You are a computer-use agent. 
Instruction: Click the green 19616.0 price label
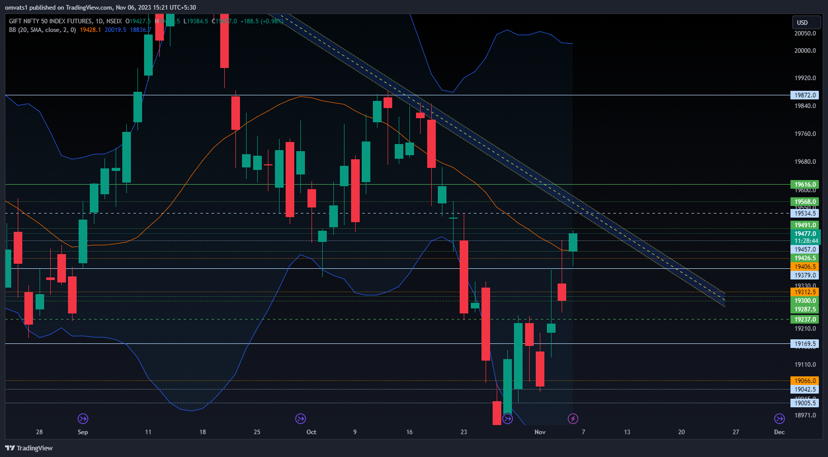pos(805,185)
